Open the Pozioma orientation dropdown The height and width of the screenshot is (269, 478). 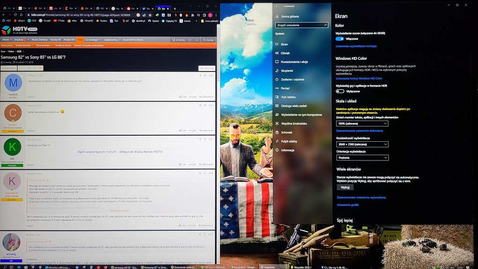[x=362, y=158]
